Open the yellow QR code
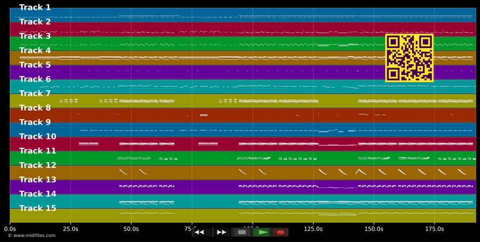Image resolution: width=480 pixels, height=242 pixels. (409, 58)
